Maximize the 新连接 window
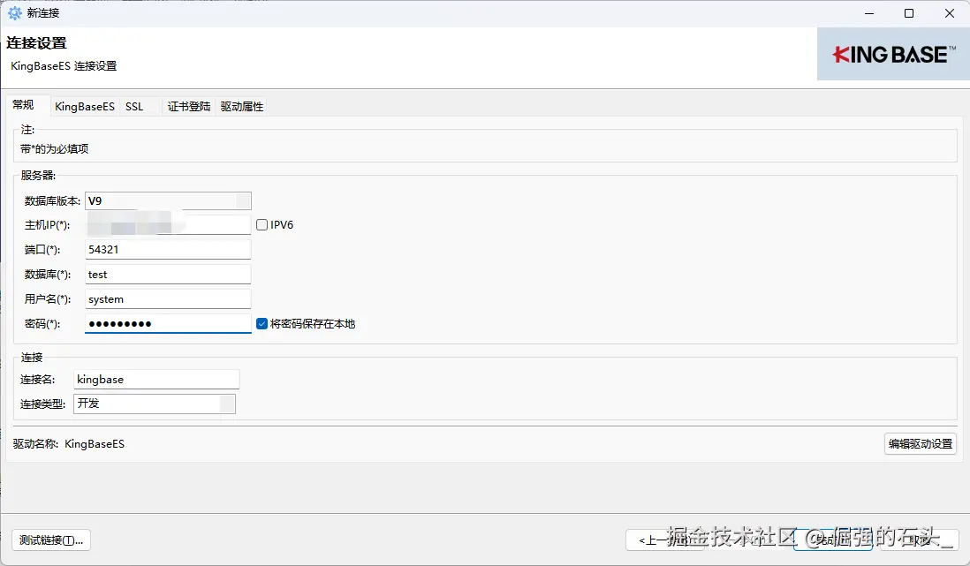This screenshot has height=566, width=970. pyautogui.click(x=909, y=13)
